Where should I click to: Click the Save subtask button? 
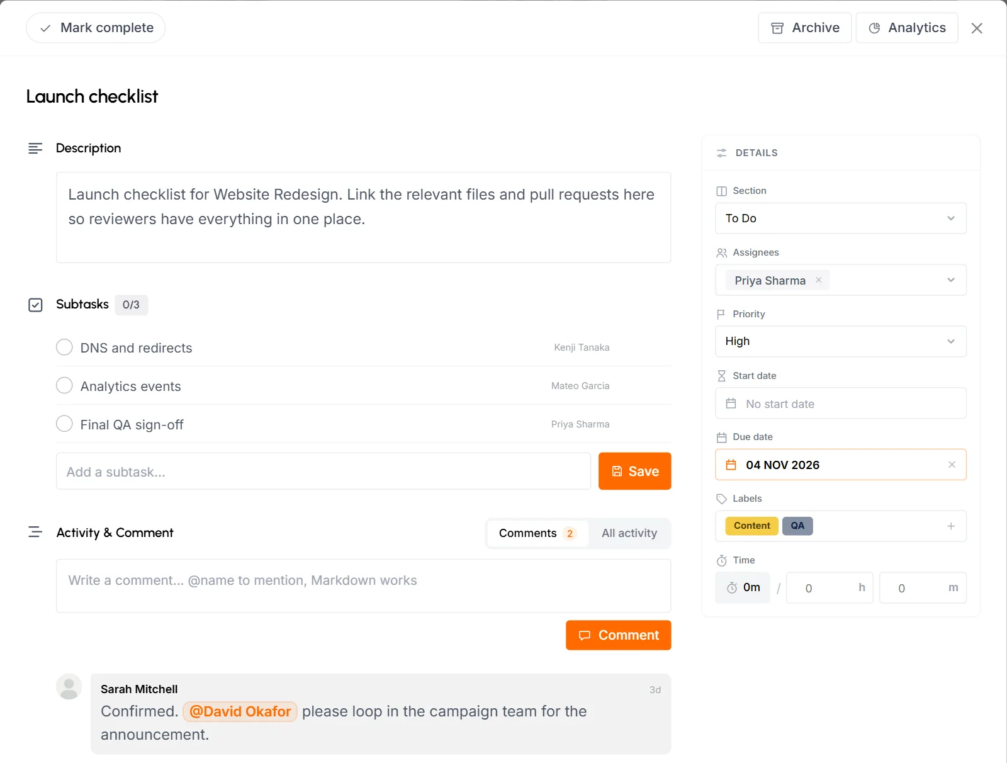pos(634,471)
